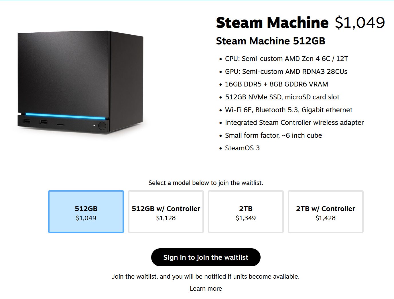The image size is (394, 299).
Task: Click the blue LED strip on the device
Action: [x=65, y=116]
